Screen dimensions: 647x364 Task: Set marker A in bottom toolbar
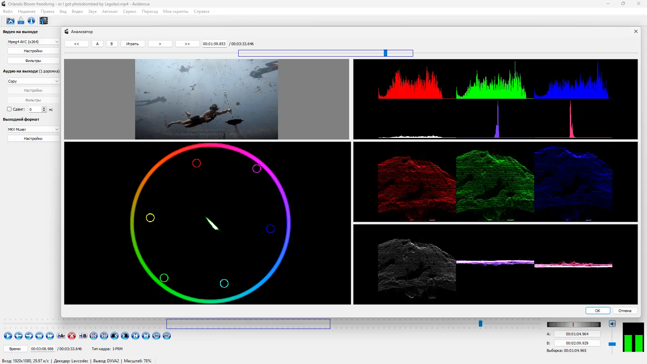click(61, 336)
